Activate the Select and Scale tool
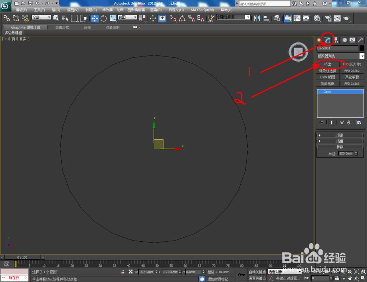Screen dimensions: 367x282 [113, 18]
